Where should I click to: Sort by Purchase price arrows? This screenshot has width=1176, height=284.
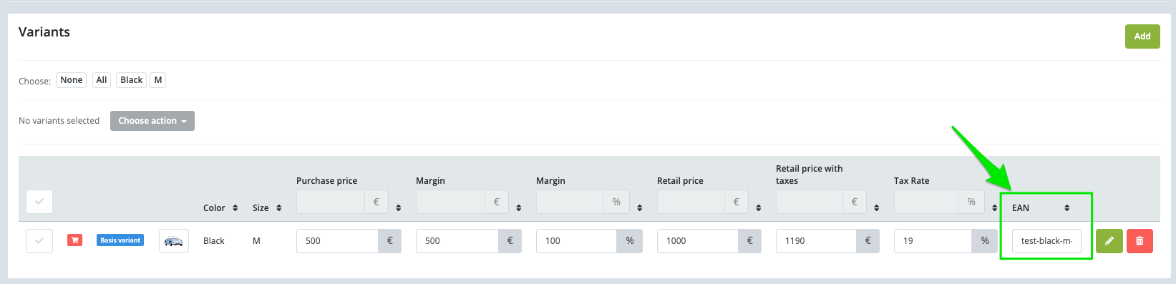[x=399, y=208]
